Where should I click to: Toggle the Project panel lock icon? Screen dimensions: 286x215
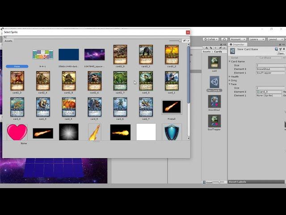point(221,44)
